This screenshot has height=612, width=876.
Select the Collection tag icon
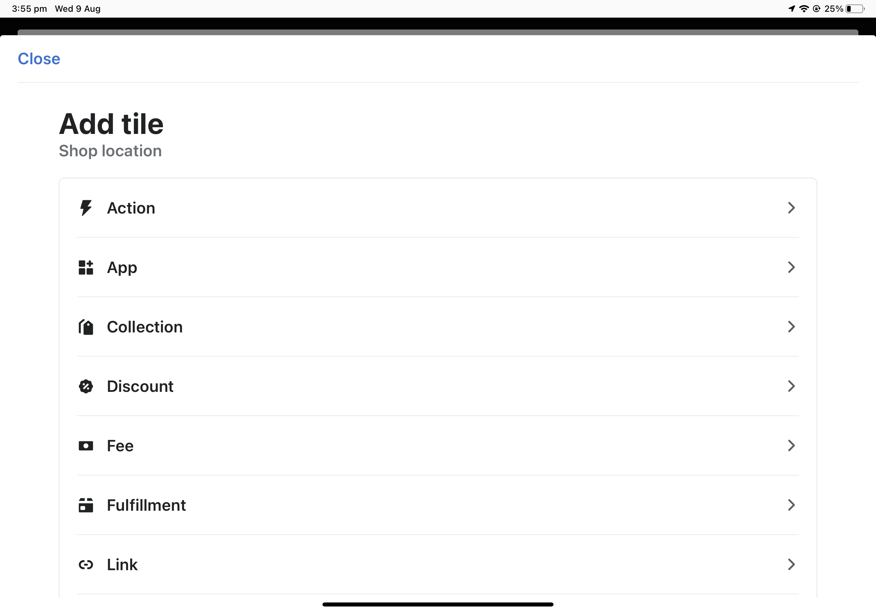(x=86, y=327)
